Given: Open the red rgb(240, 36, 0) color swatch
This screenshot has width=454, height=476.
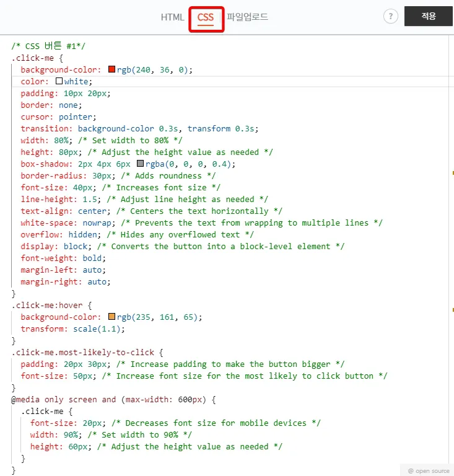Looking at the screenshot, I should [111, 69].
